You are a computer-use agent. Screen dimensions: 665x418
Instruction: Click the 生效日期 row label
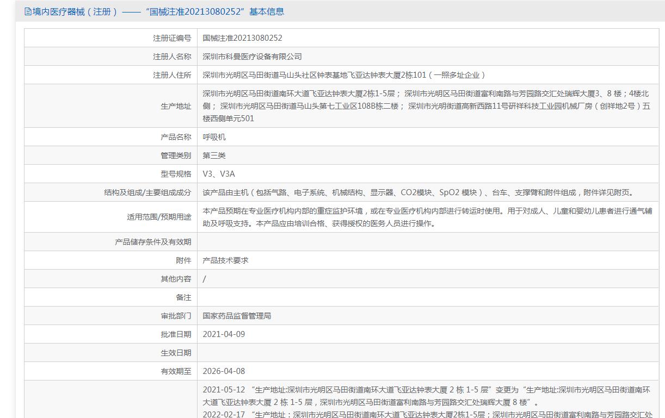[176, 353]
